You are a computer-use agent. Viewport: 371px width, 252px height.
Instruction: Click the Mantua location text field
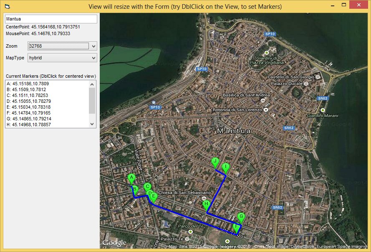coord(50,19)
